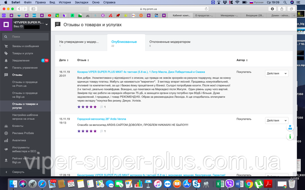This screenshot has height=190, width=305.
Task: Open the YouTube pinned tab
Action: click(x=50, y=16)
